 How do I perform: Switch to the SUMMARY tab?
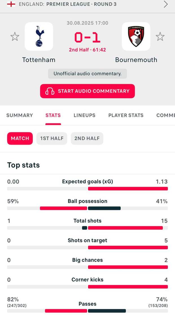20,115
